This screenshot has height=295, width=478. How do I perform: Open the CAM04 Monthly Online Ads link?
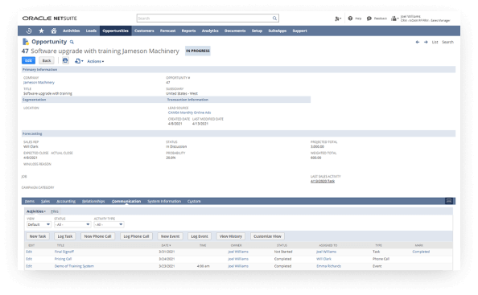(189, 113)
